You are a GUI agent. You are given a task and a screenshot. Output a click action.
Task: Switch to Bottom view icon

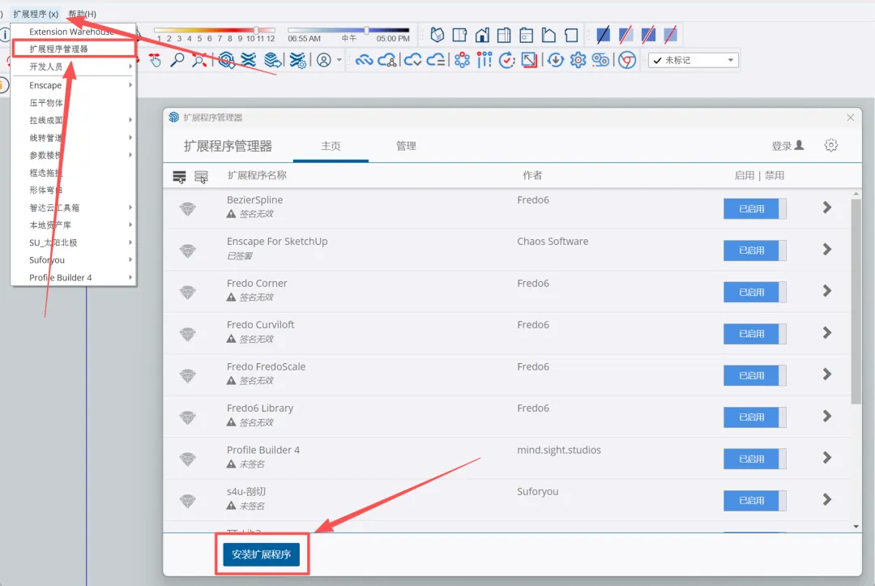point(571,35)
